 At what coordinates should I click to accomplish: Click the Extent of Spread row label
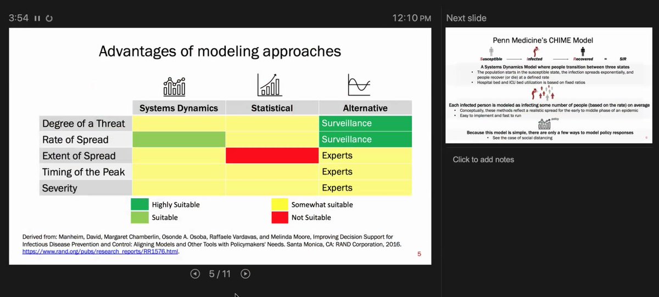tap(86, 155)
